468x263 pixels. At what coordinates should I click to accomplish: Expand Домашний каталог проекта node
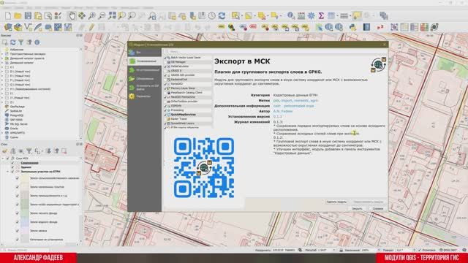2,58
